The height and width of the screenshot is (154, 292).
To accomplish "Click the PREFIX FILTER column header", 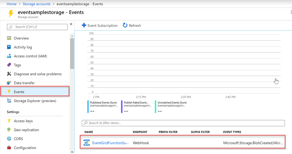I will click(168, 132).
